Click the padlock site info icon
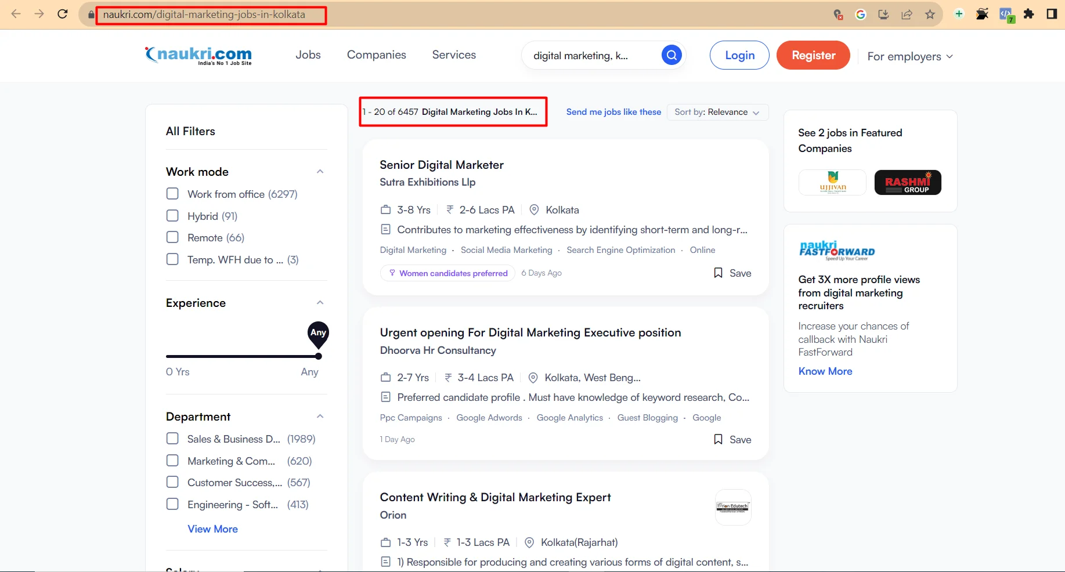 point(91,15)
